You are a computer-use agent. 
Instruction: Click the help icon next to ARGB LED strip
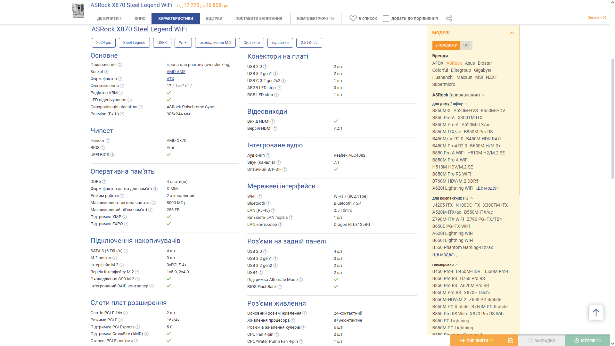(x=279, y=88)
